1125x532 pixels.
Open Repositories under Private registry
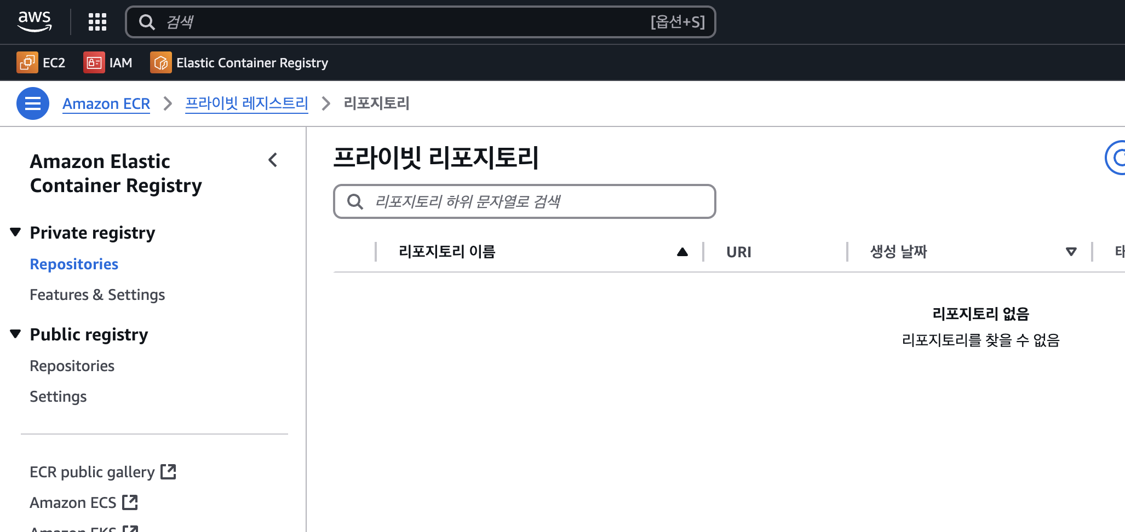pos(74,264)
